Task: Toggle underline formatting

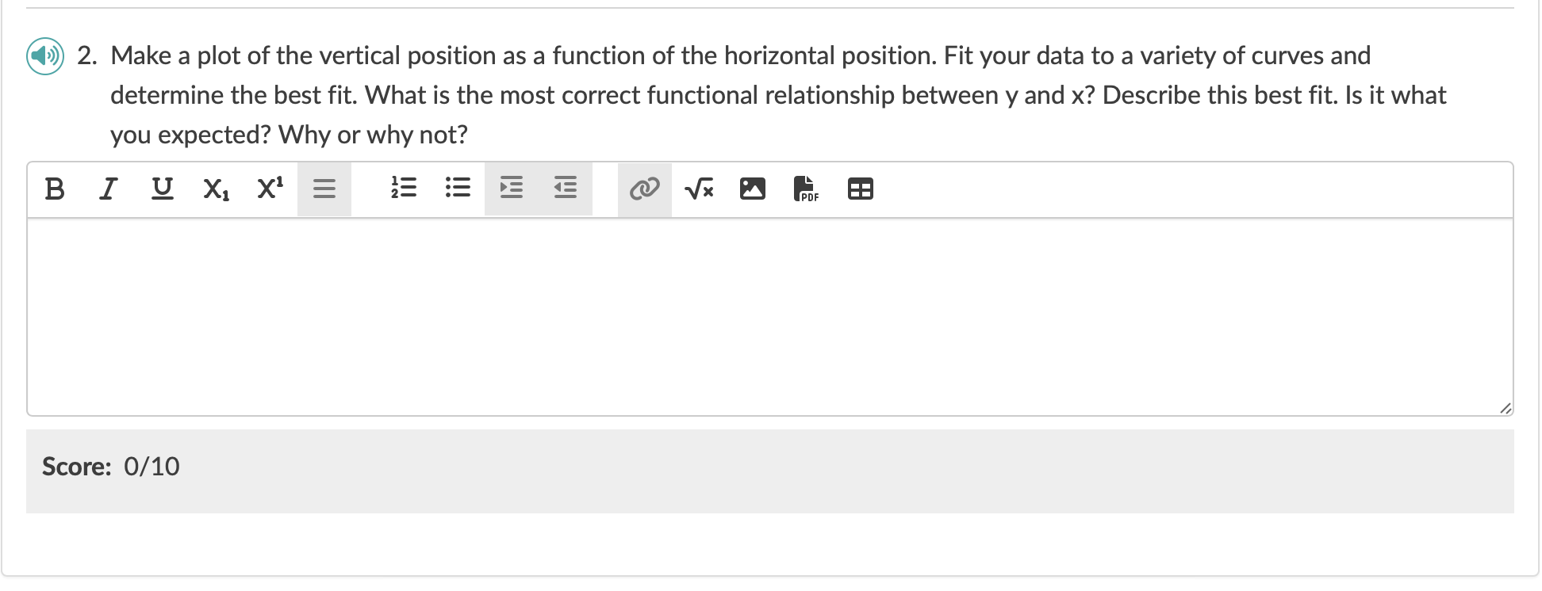Action: pyautogui.click(x=162, y=189)
